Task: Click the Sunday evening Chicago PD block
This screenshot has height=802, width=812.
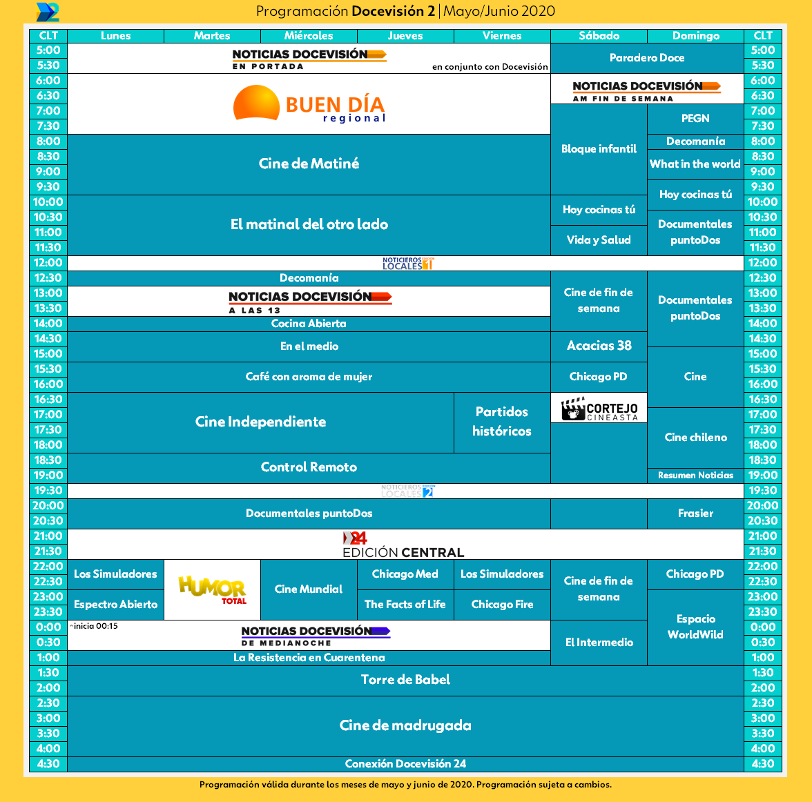Action: tap(695, 575)
